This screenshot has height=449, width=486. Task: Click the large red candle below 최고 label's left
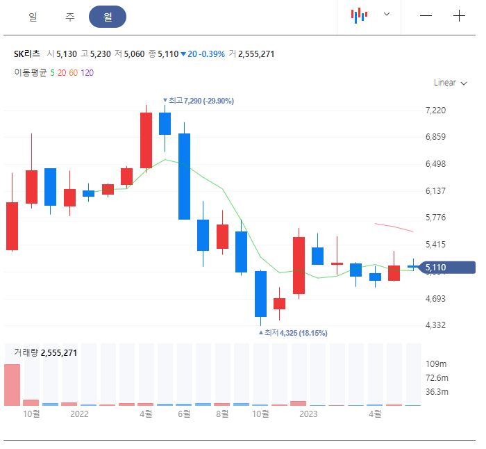pyautogui.click(x=146, y=140)
